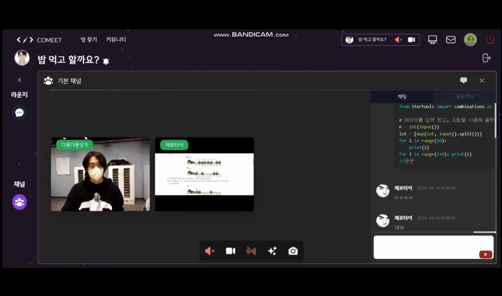
Task: Open the monitor screen icon in header
Action: pos(432,40)
